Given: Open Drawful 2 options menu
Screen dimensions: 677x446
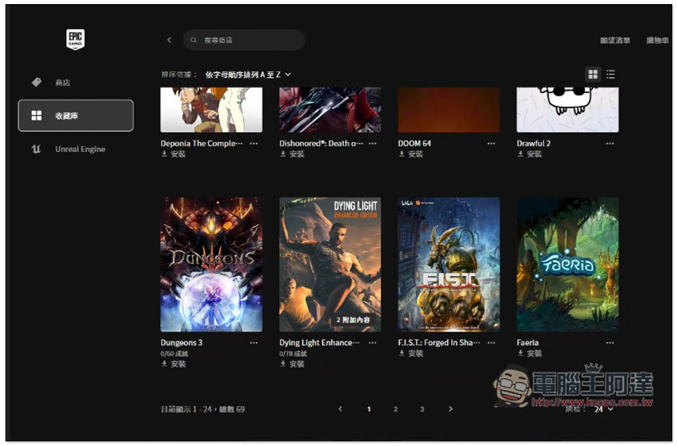Looking at the screenshot, I should click(610, 143).
